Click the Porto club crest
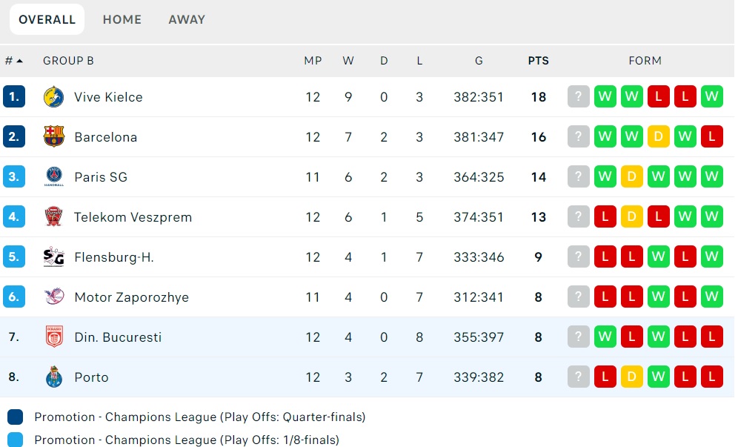The height and width of the screenshot is (447, 738). click(x=53, y=377)
